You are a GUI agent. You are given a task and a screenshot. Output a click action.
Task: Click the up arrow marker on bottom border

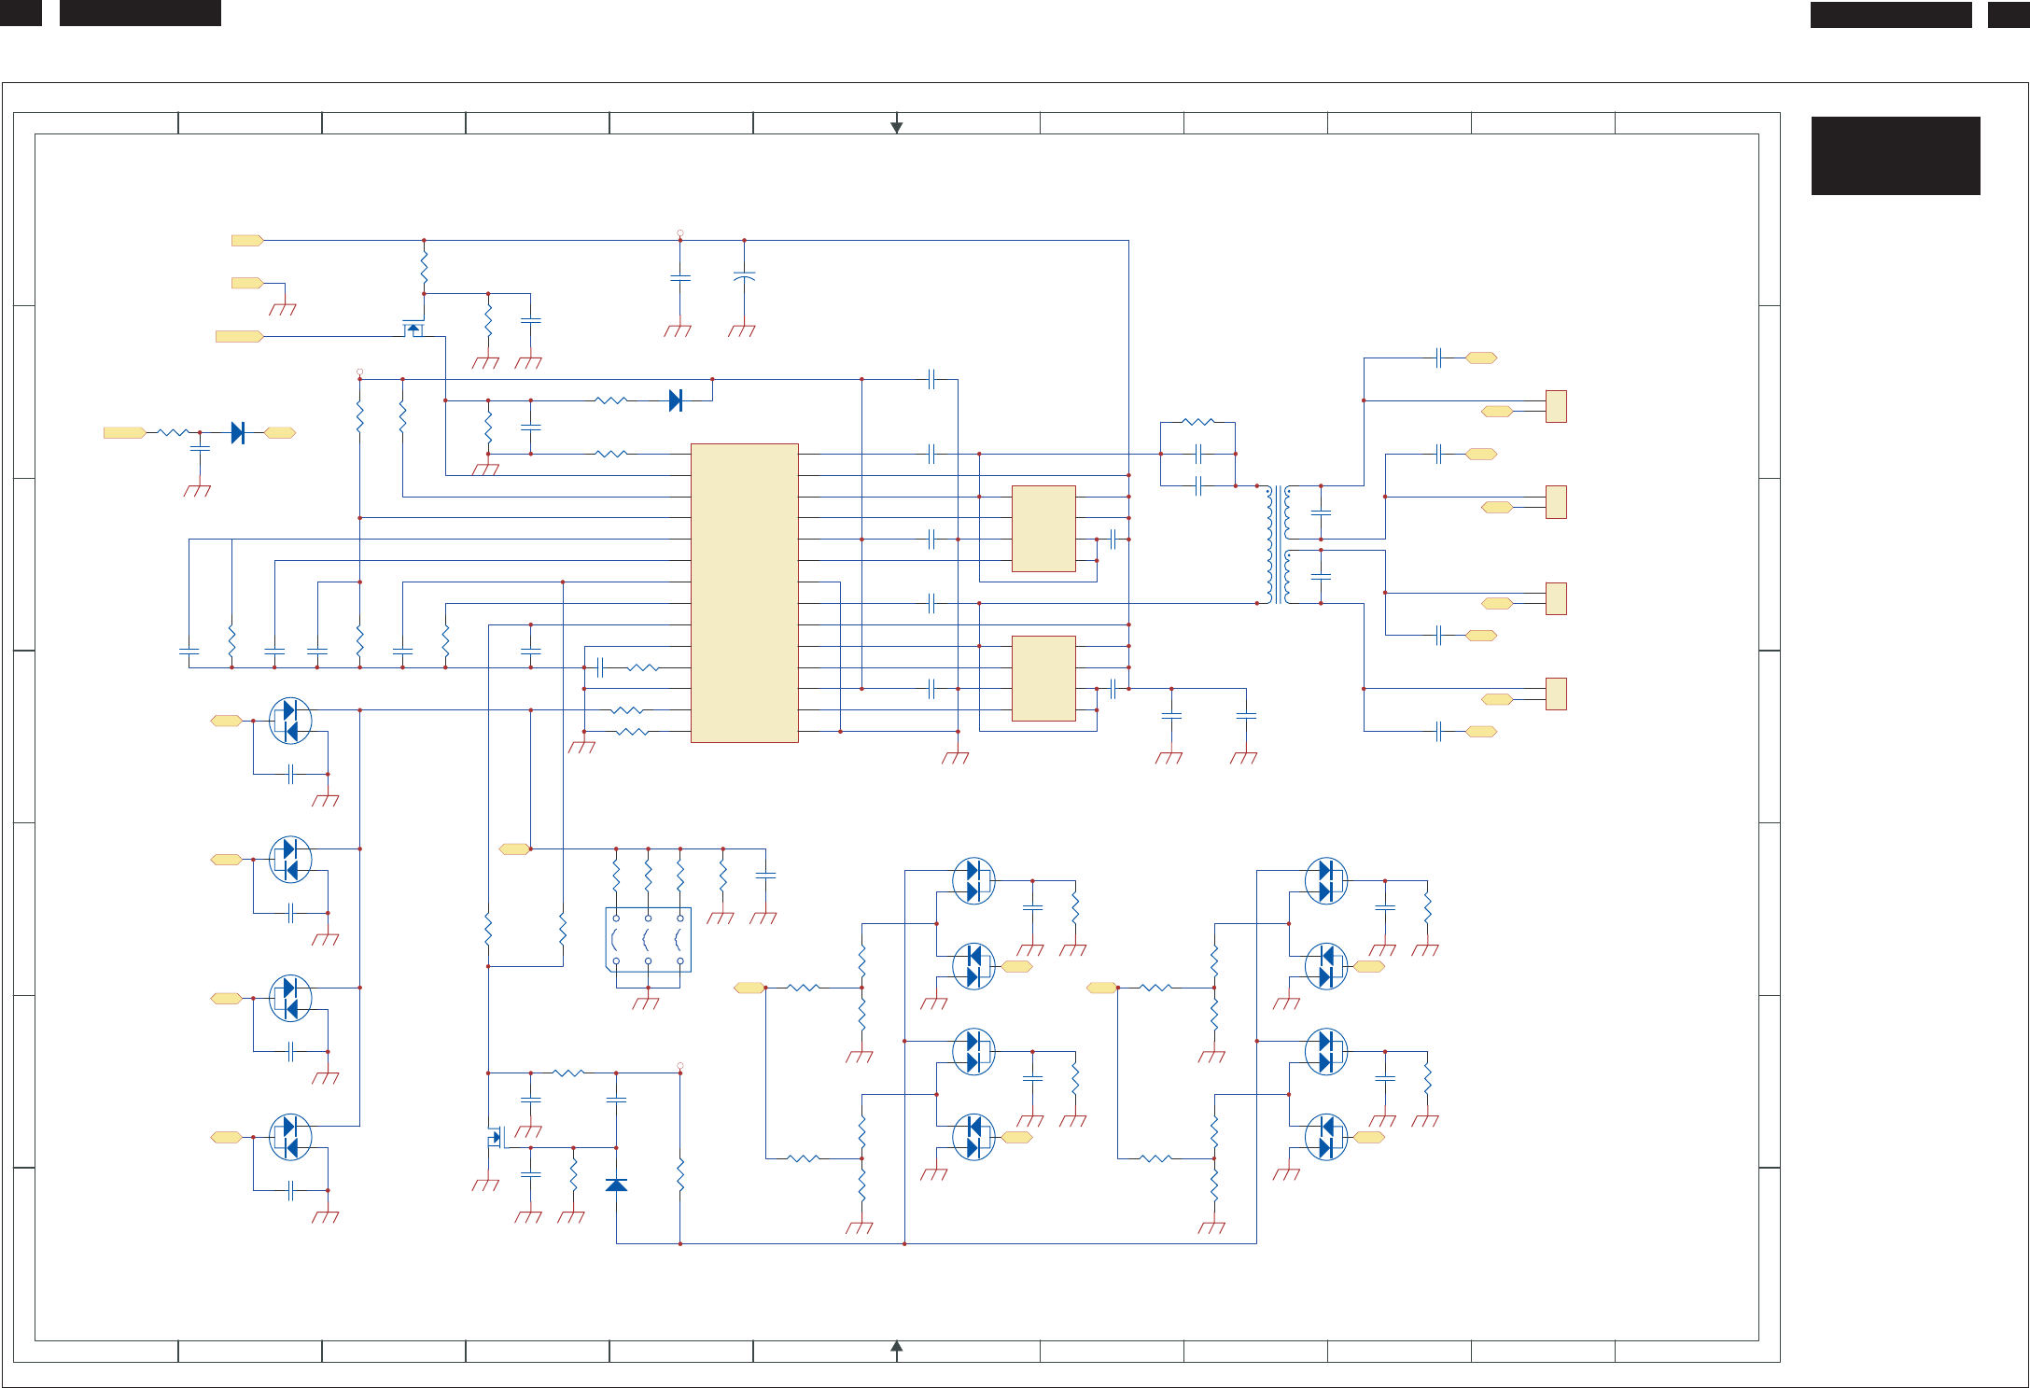coord(896,1346)
